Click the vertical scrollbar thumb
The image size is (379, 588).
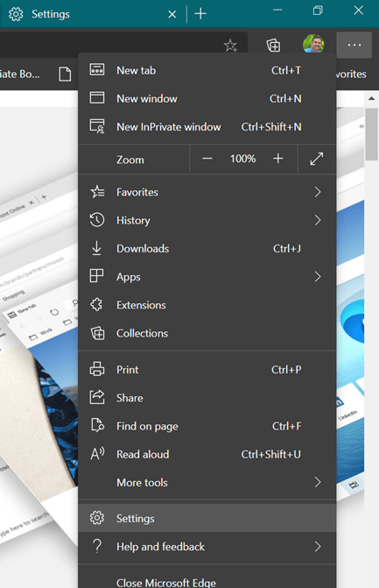coord(371,134)
